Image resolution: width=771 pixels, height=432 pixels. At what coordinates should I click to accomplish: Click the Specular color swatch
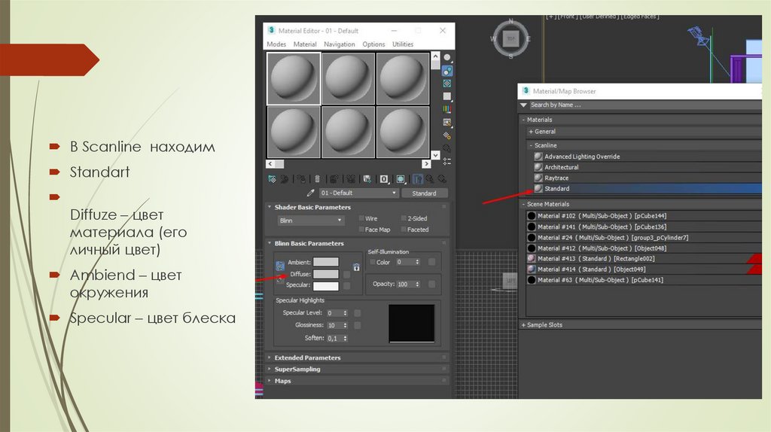(326, 285)
